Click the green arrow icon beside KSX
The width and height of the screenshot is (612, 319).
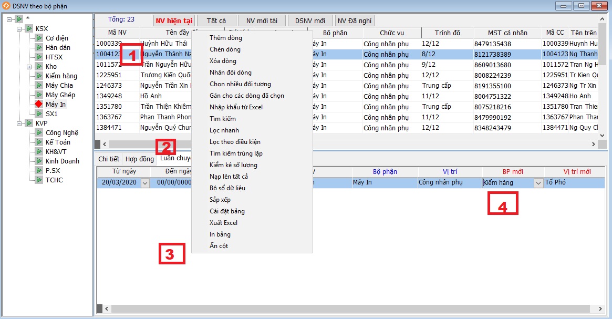[29, 28]
